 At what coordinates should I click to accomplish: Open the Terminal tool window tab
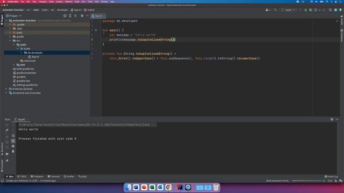pos(54,176)
